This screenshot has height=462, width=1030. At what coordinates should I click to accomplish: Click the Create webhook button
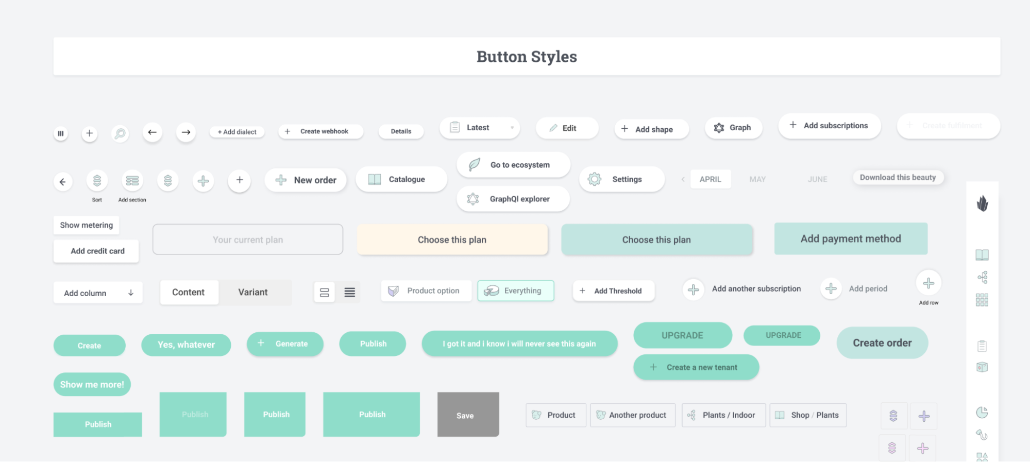(x=320, y=131)
